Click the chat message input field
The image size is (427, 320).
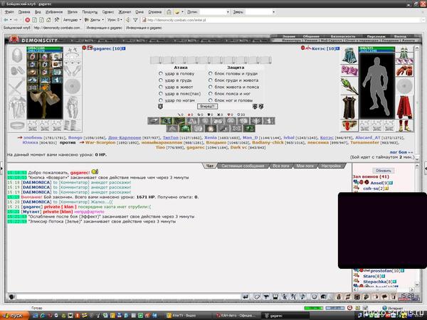point(128,297)
